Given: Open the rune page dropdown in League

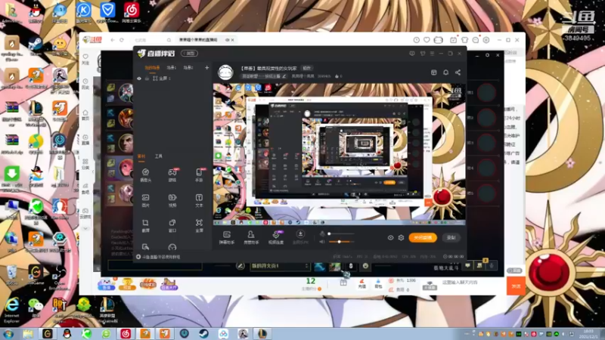Looking at the screenshot, I should click(279, 266).
